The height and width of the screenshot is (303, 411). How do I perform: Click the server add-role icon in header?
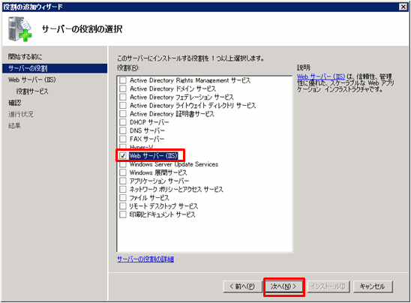(20, 28)
